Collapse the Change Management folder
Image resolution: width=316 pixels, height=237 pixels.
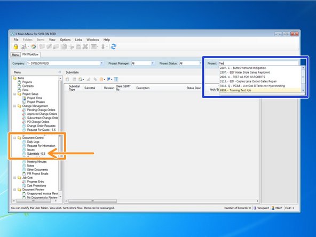(15, 106)
